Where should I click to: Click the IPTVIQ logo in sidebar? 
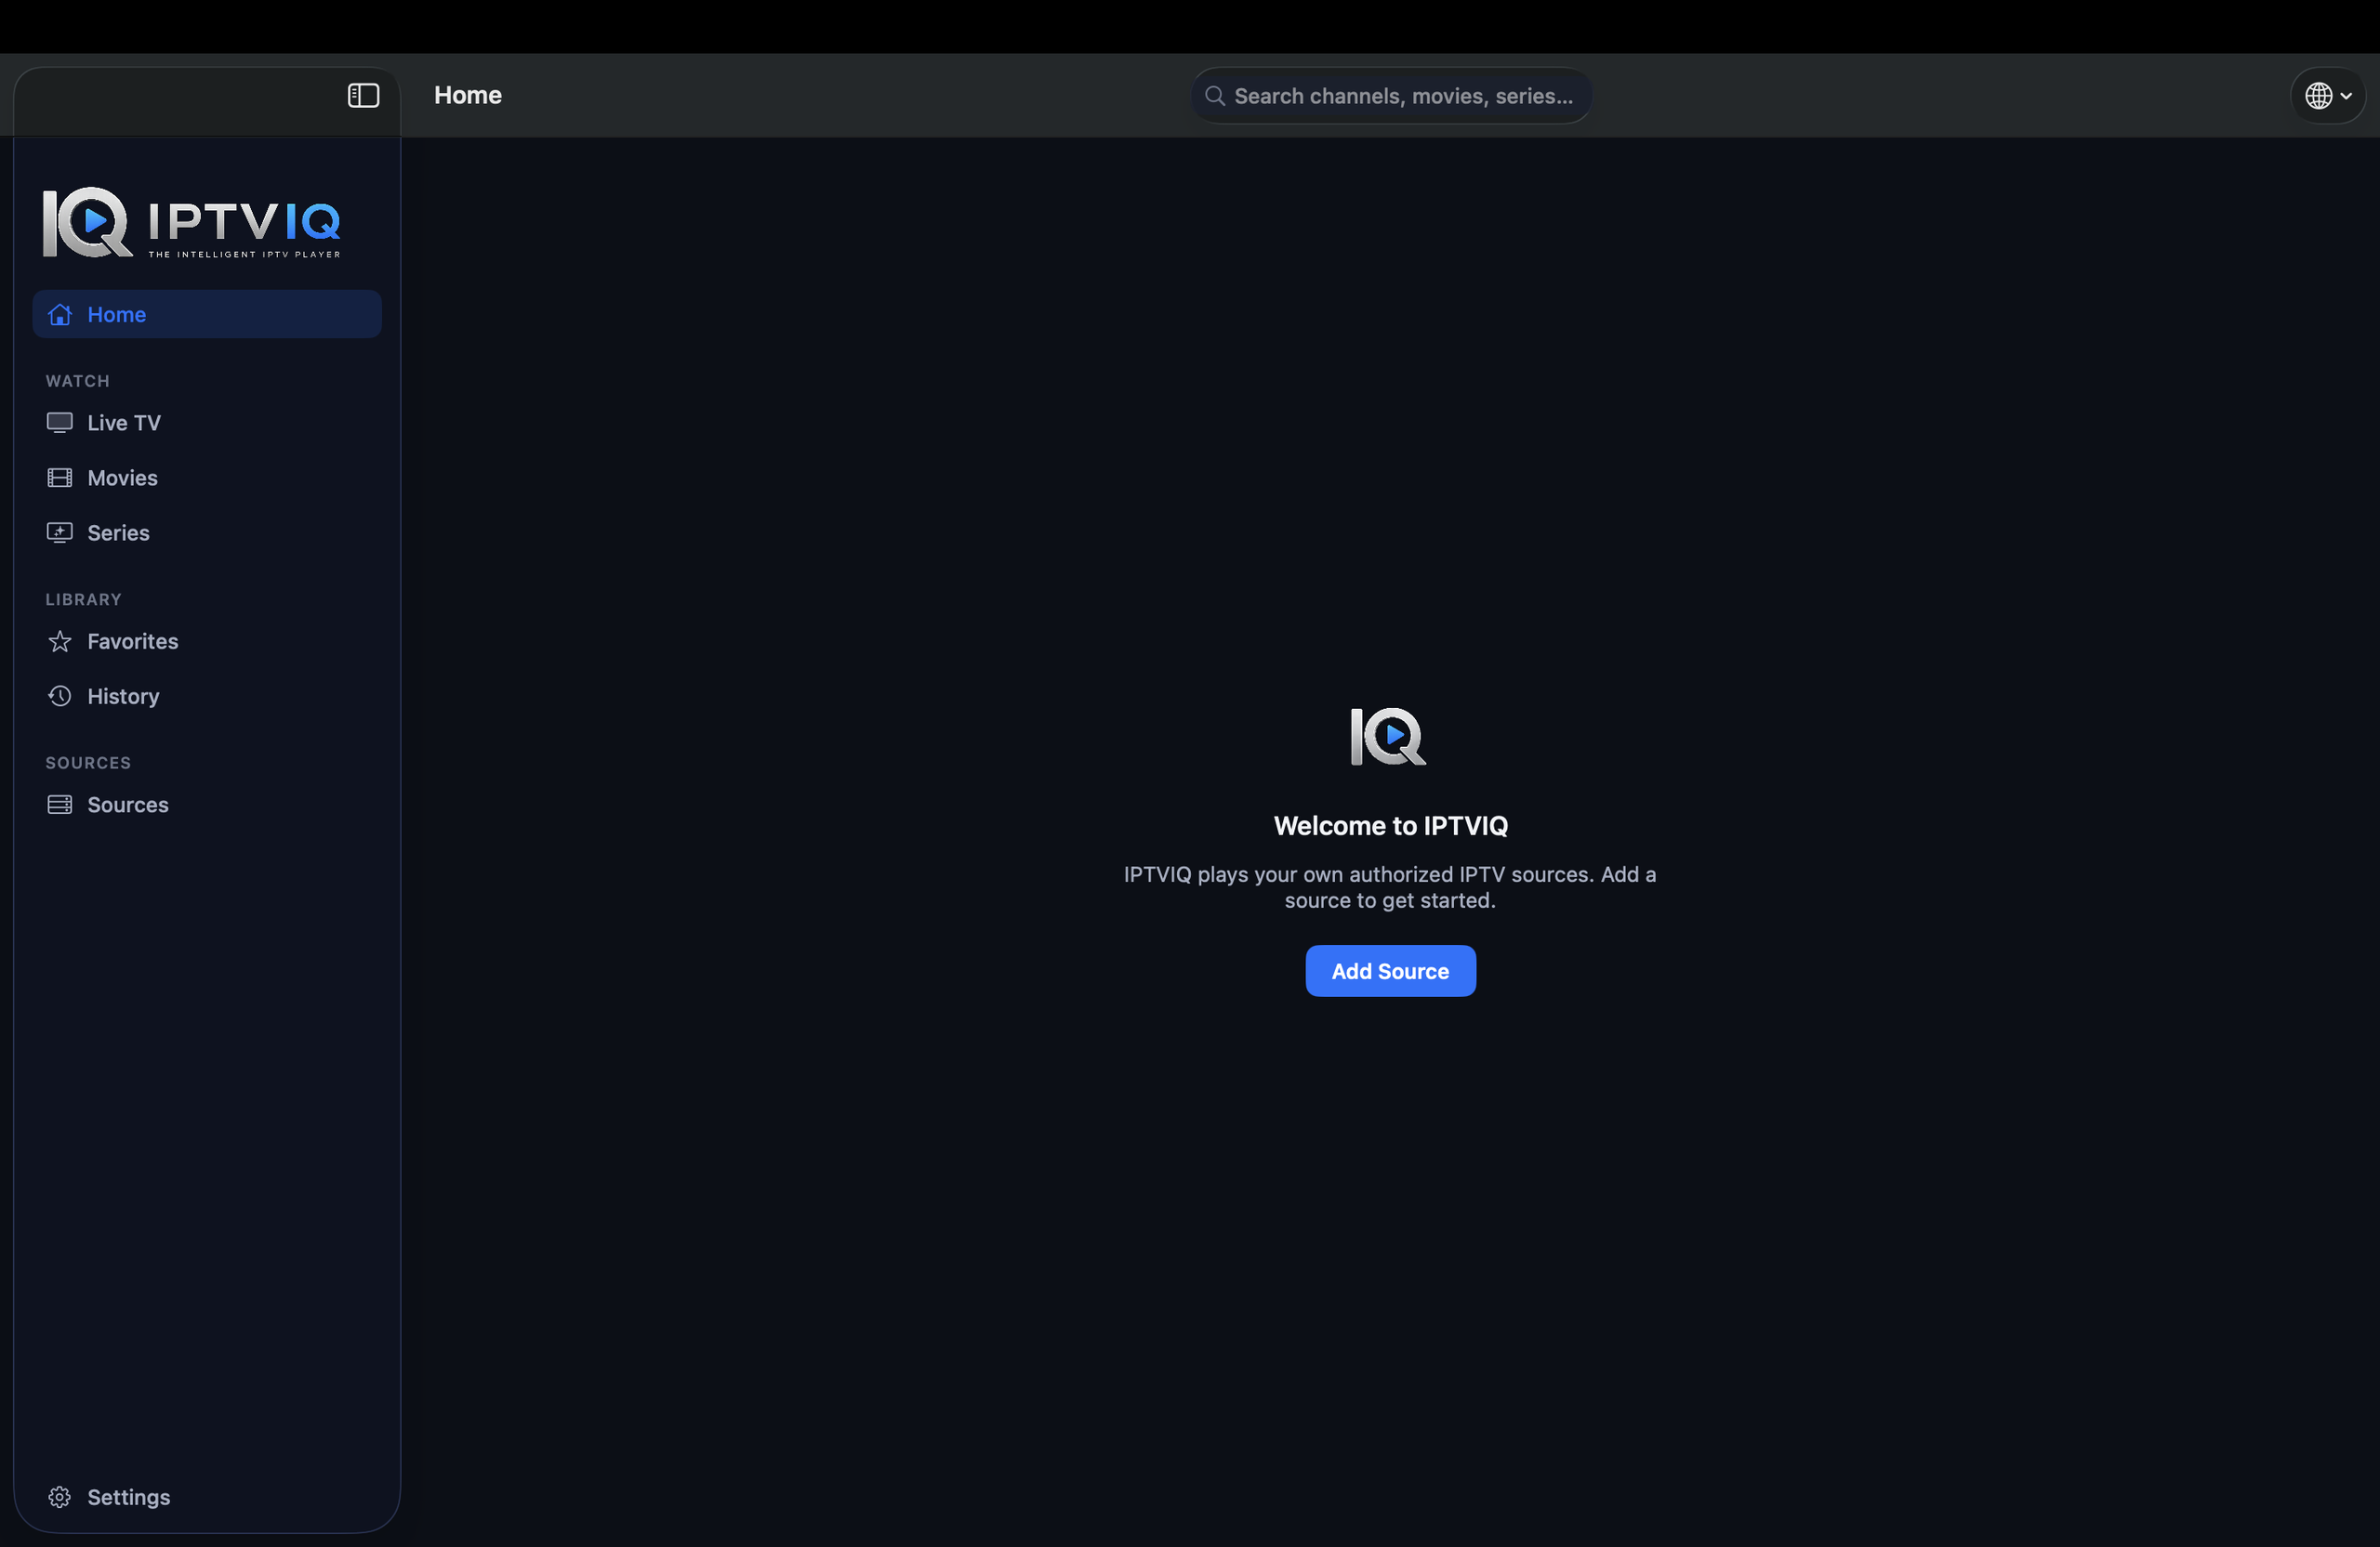pyautogui.click(x=191, y=222)
